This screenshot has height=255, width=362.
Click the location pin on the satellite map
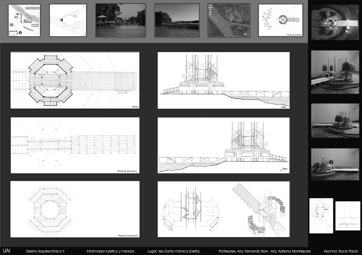pos(232,20)
